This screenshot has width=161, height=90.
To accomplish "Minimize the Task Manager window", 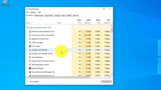I will coord(98,9).
